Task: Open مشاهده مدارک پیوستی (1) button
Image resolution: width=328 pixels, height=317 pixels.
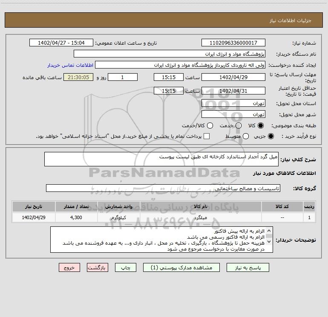Action: click(x=181, y=268)
